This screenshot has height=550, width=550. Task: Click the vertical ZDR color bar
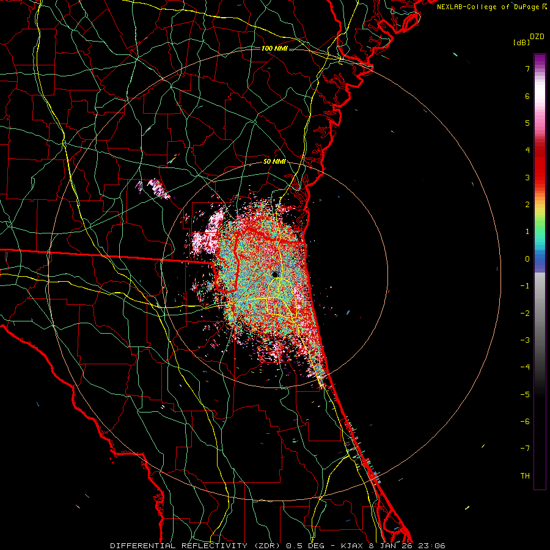click(x=540, y=271)
